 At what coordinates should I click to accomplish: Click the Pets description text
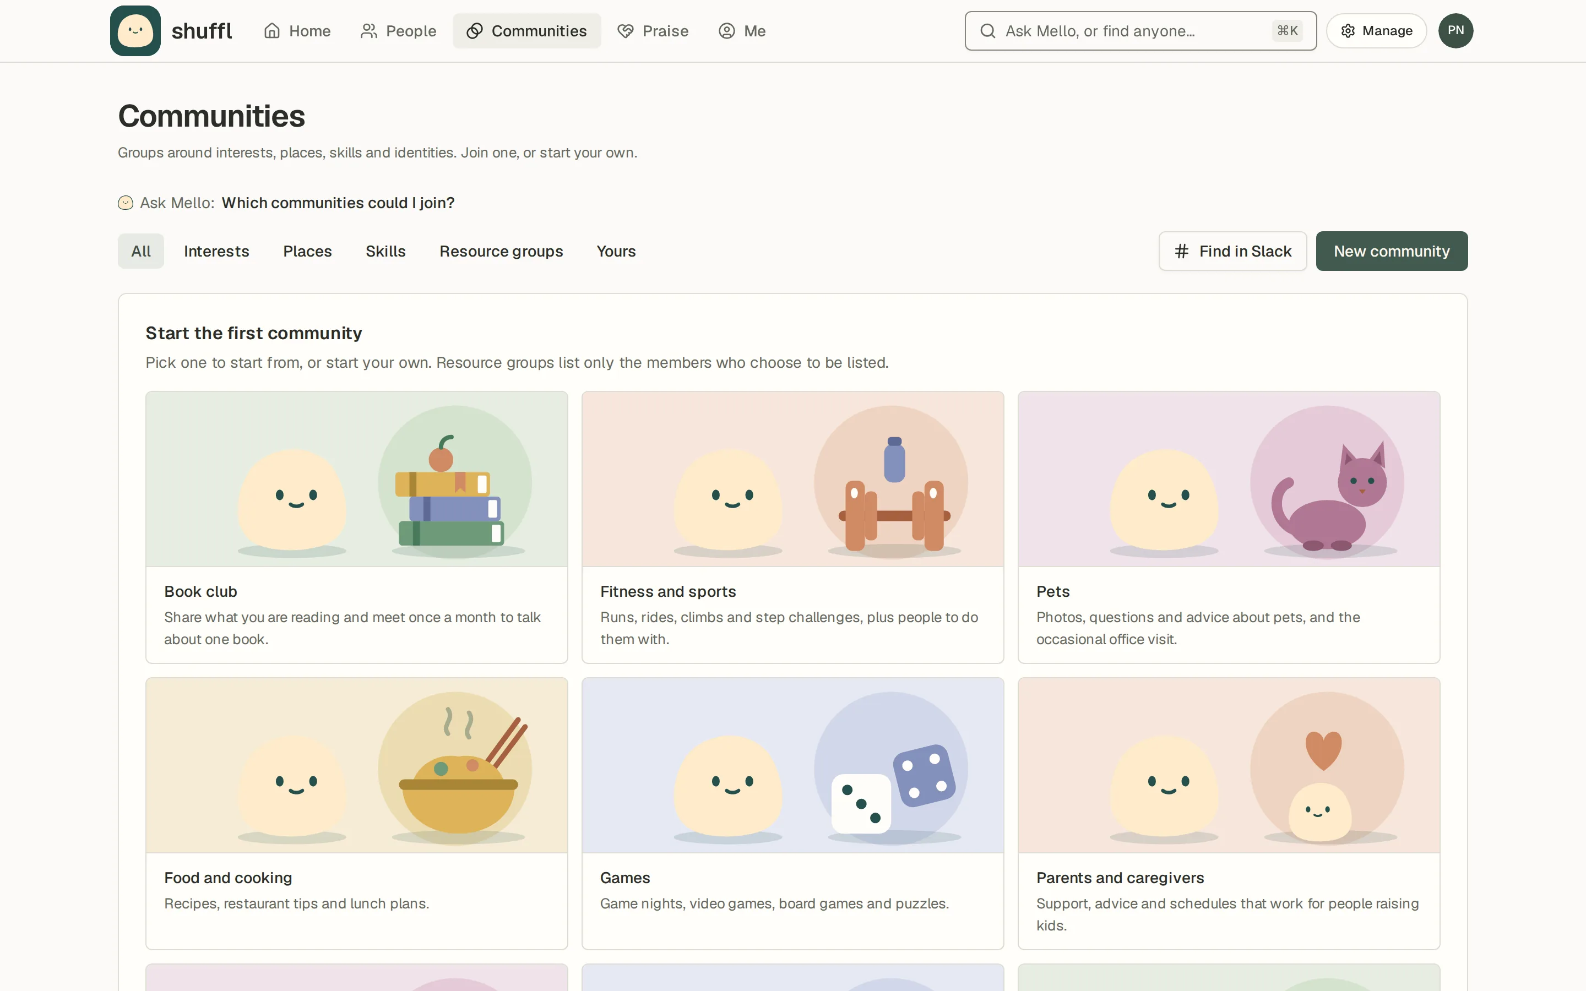[x=1198, y=628]
